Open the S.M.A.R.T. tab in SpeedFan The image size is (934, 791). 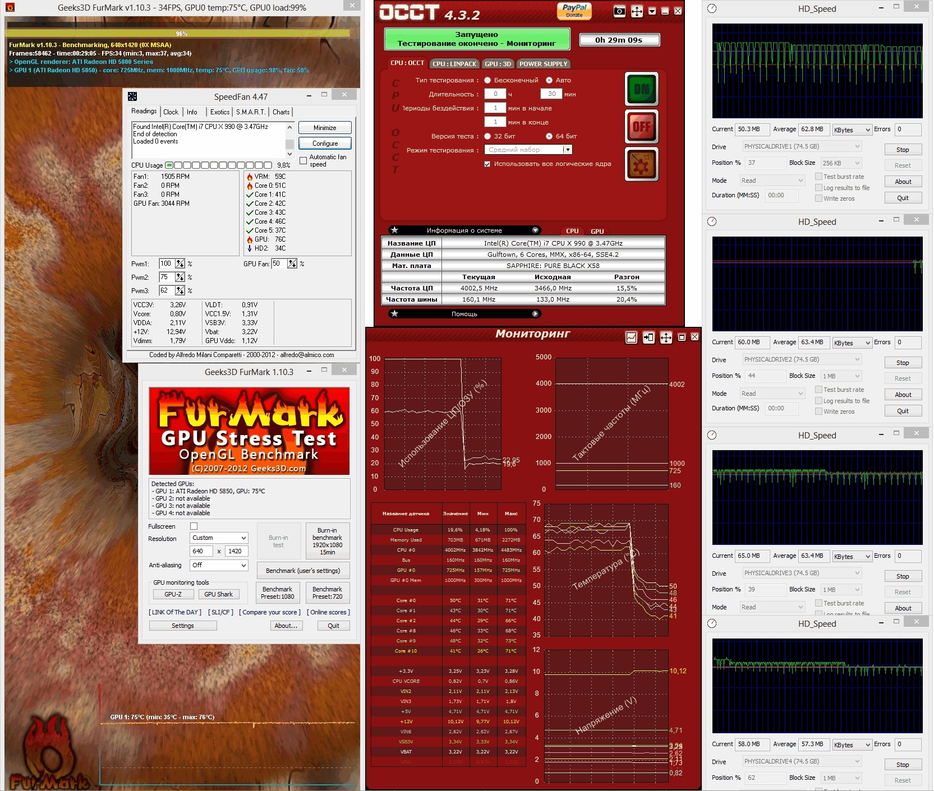coord(251,112)
